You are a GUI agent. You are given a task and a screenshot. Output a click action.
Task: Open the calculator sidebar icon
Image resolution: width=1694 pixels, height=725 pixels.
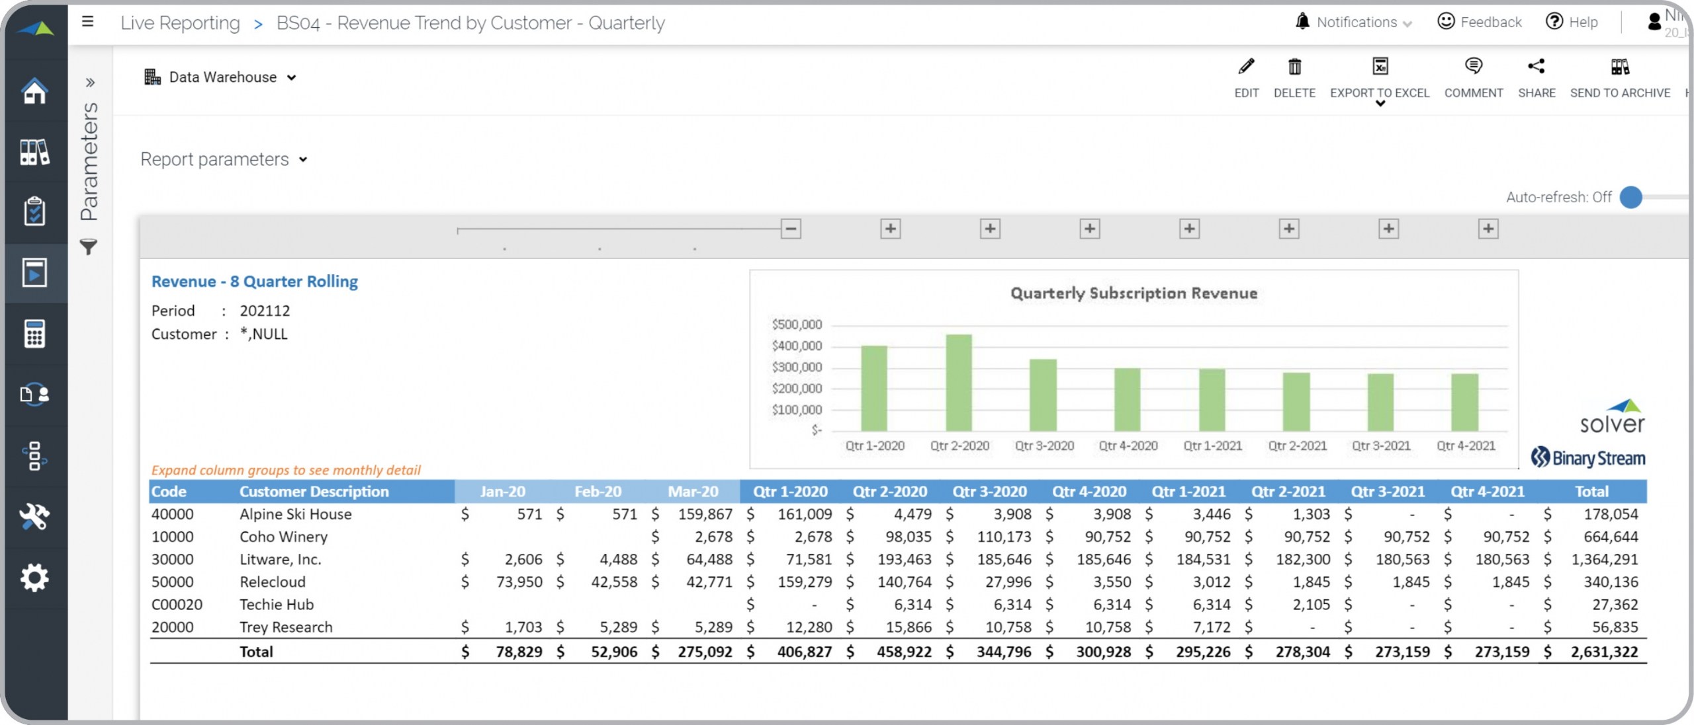[34, 334]
